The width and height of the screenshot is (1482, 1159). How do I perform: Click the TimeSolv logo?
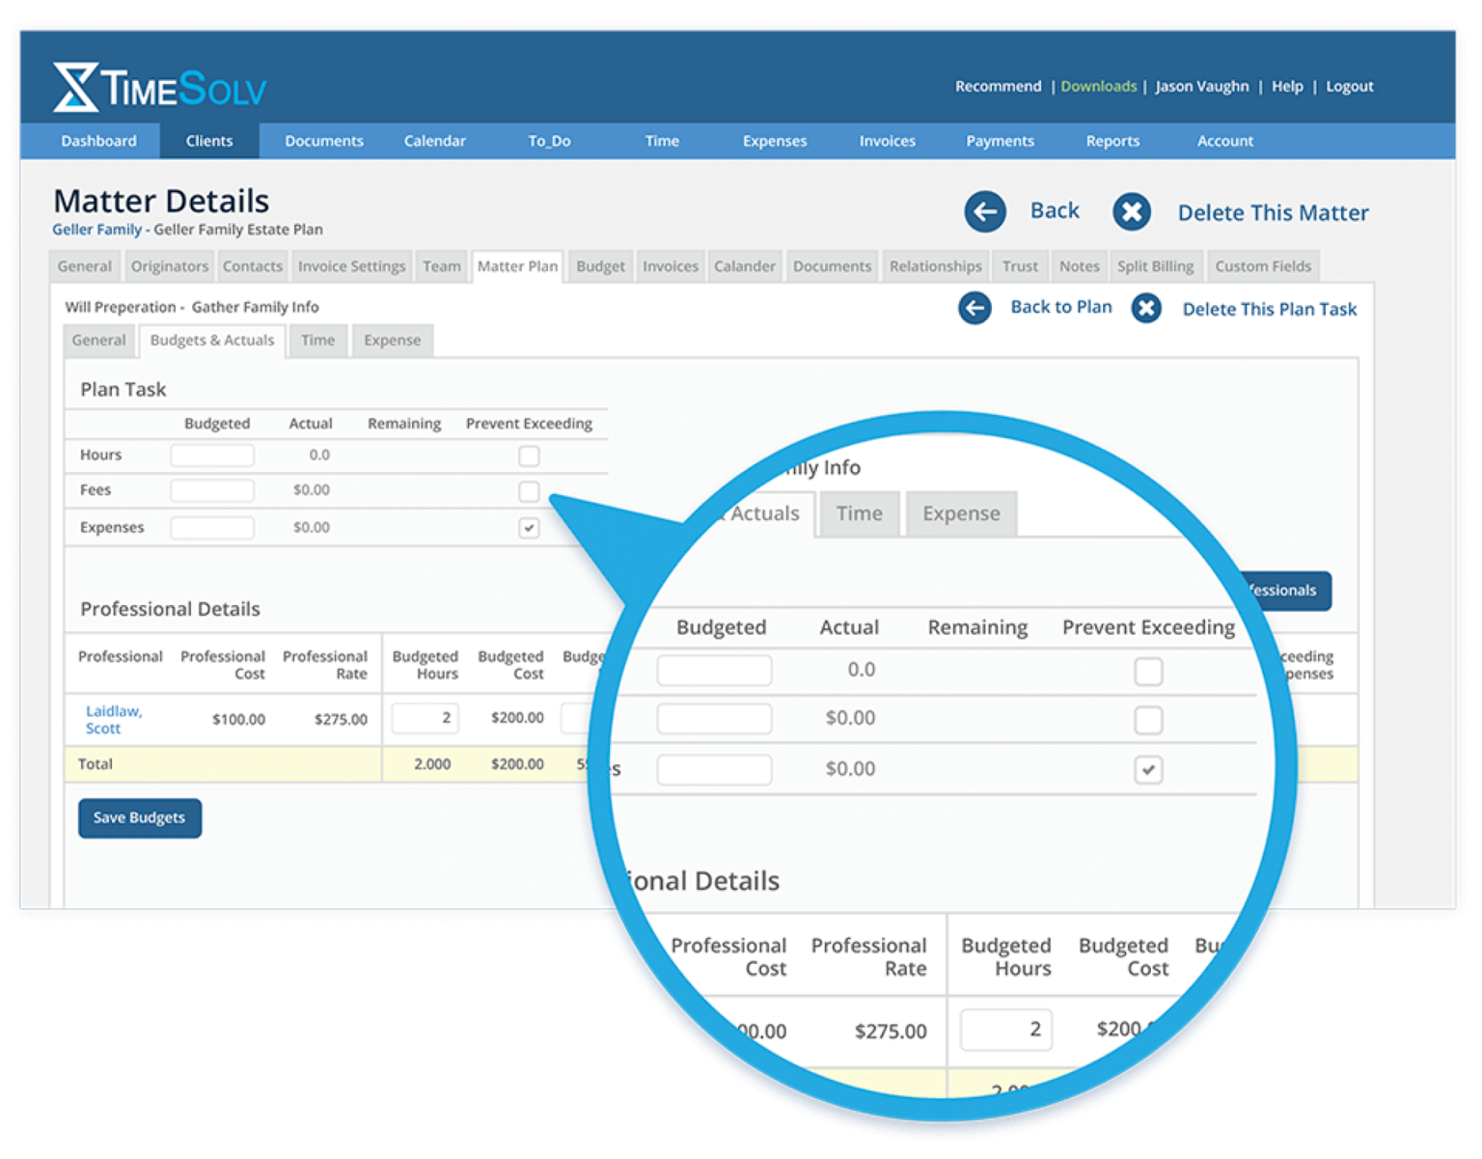160,86
